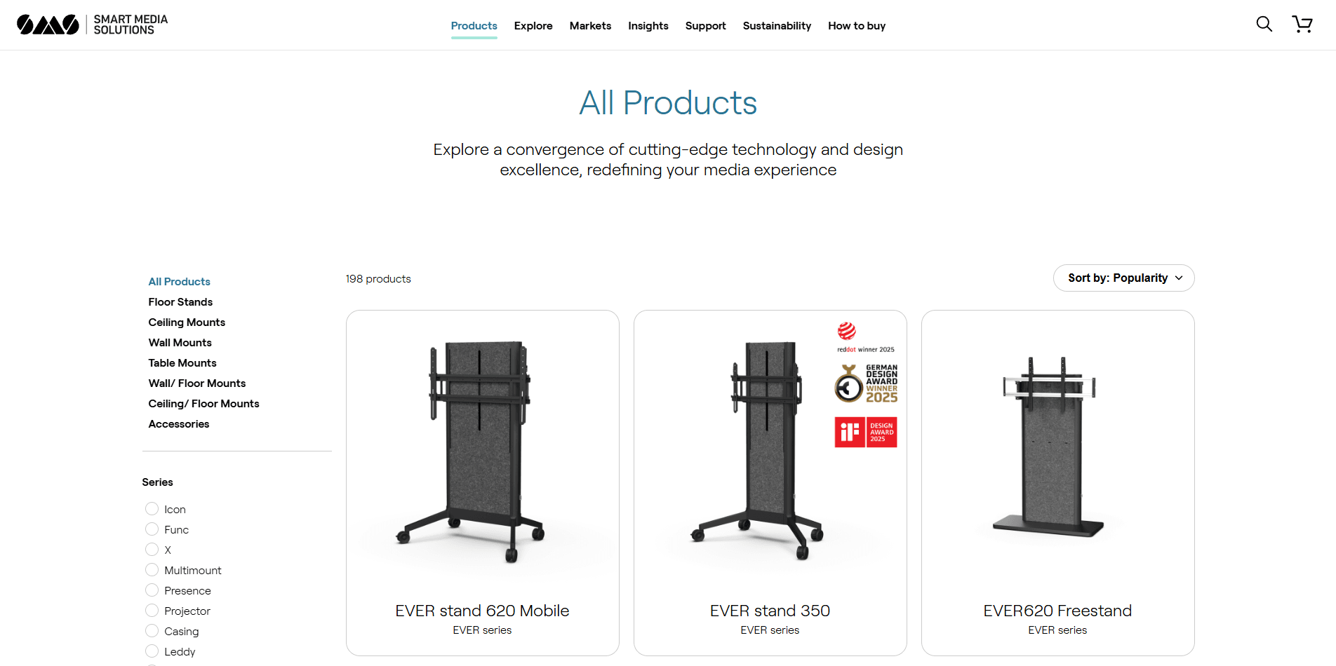This screenshot has width=1336, height=666.
Task: Open the search magnifier icon
Action: [x=1264, y=25]
